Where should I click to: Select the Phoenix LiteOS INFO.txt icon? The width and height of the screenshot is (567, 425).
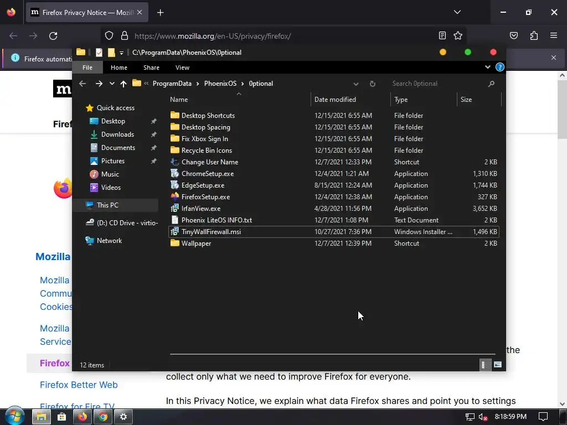174,220
